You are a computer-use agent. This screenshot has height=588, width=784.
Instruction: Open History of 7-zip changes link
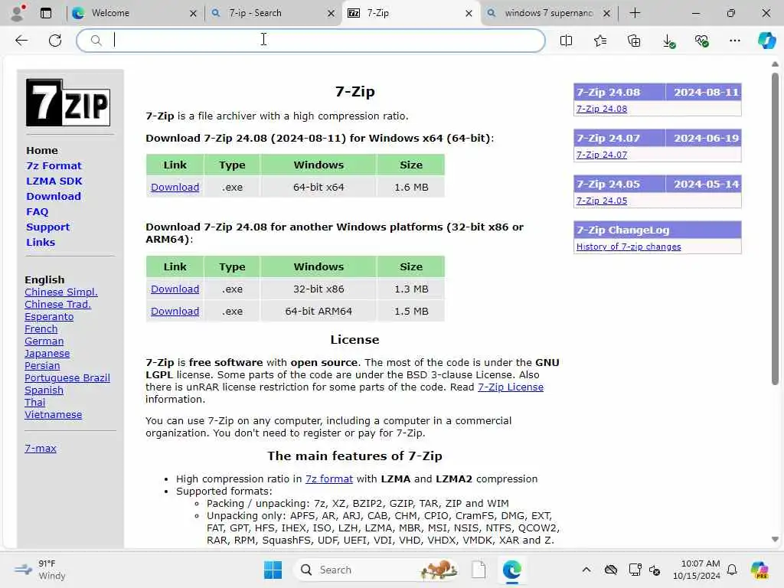click(629, 247)
